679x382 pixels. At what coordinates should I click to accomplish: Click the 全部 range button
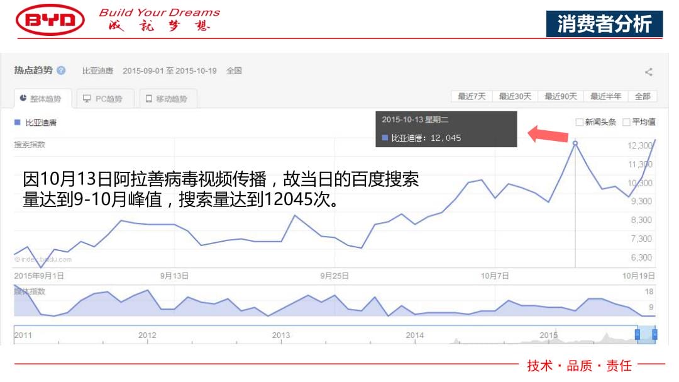click(x=642, y=96)
